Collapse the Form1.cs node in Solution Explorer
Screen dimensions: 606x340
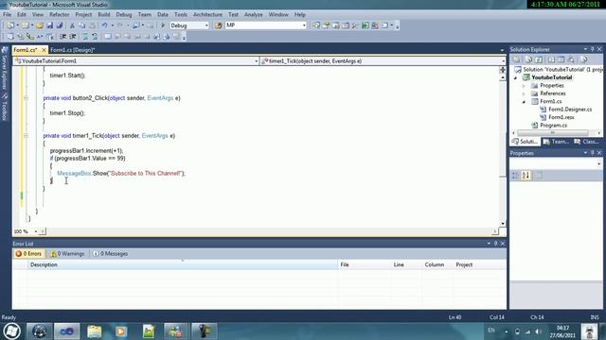click(x=524, y=102)
